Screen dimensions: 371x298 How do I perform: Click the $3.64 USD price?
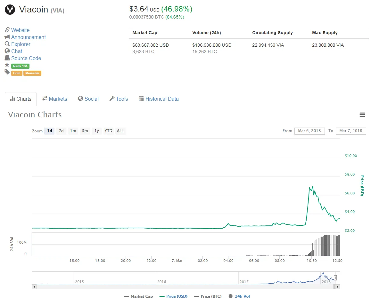coord(144,9)
